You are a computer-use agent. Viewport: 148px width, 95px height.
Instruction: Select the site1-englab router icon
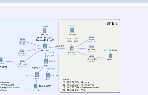point(22,61)
